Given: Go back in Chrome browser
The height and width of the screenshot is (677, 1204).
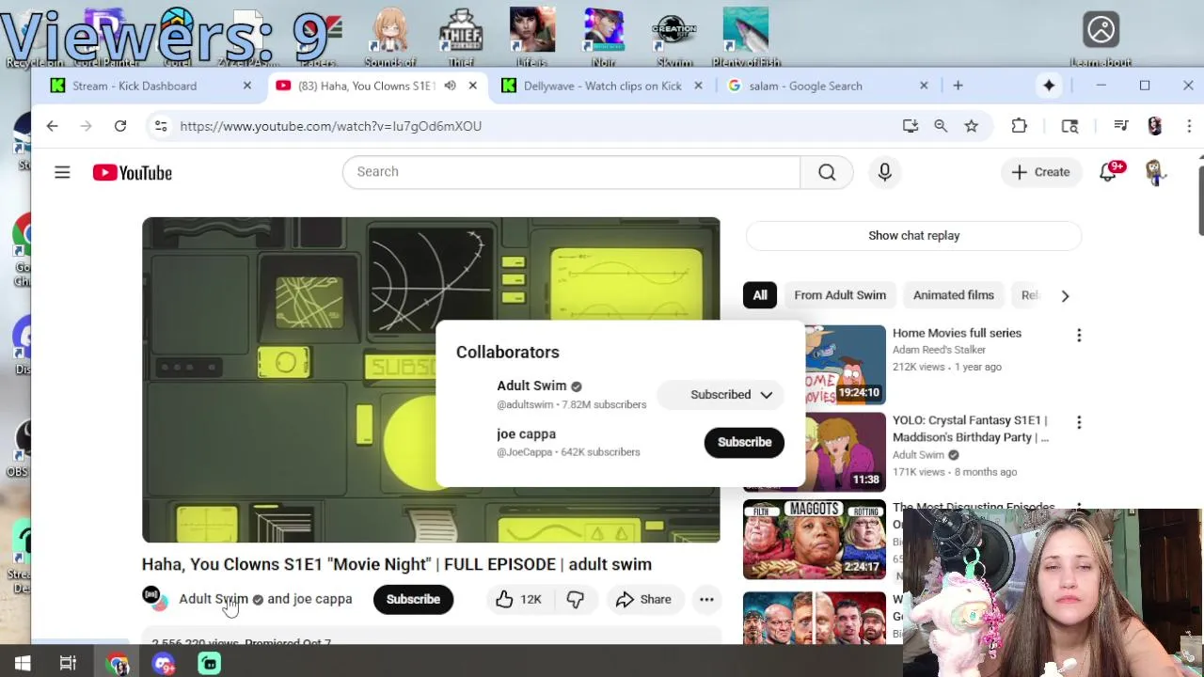Looking at the screenshot, I should pos(52,126).
